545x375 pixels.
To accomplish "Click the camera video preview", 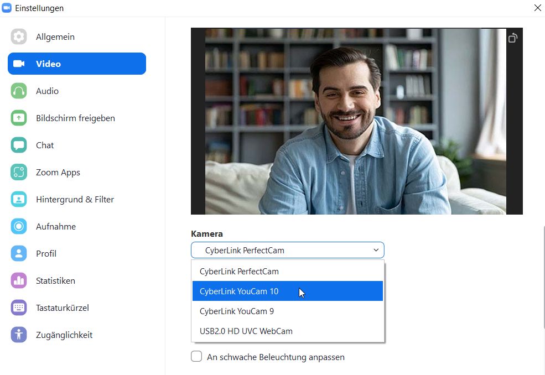I will click(357, 121).
